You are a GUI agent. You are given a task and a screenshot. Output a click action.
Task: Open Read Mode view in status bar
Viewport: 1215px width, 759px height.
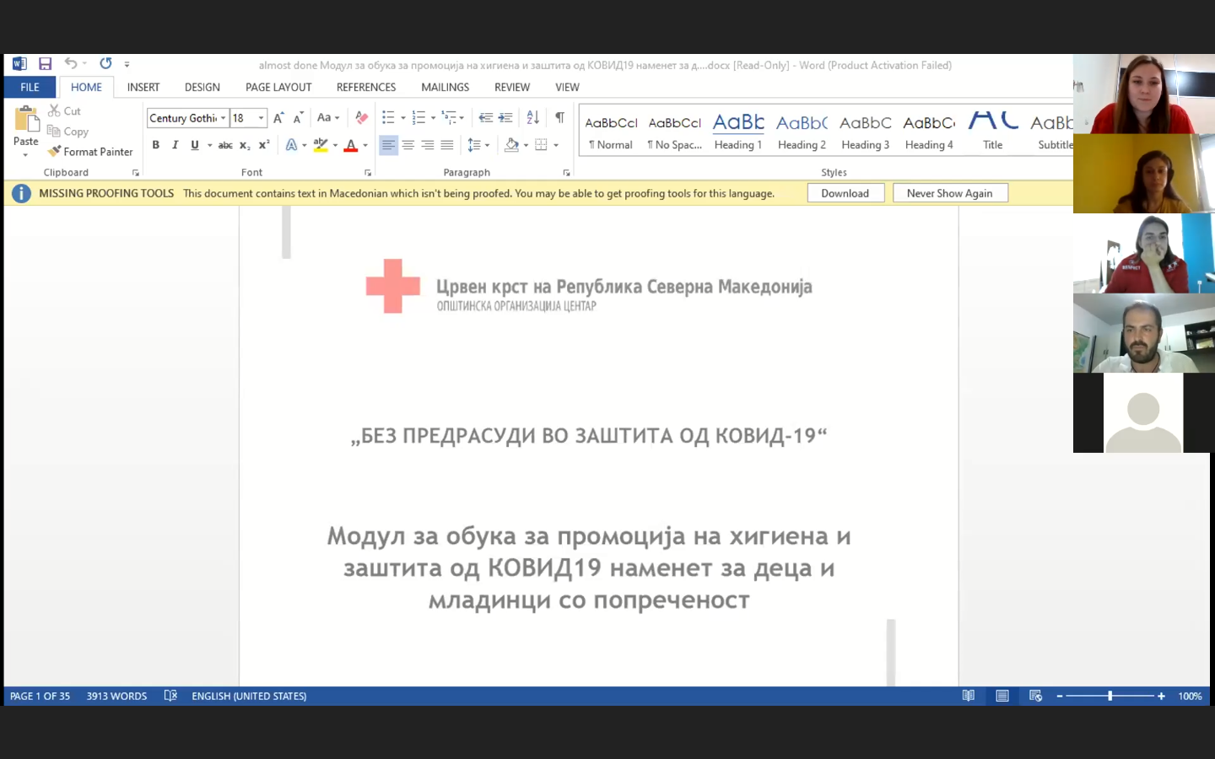coord(969,696)
